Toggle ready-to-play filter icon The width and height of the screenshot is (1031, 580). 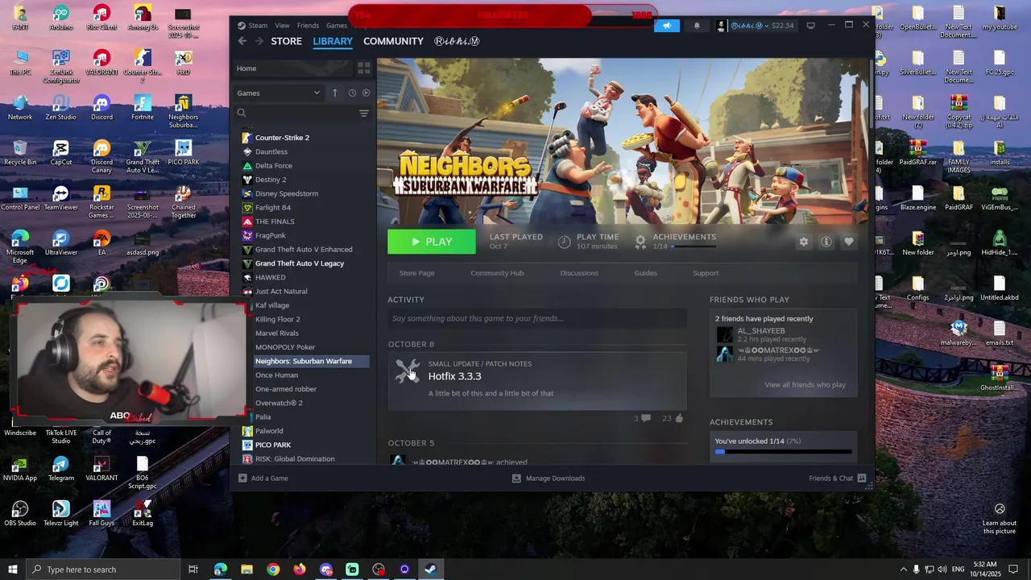366,93
